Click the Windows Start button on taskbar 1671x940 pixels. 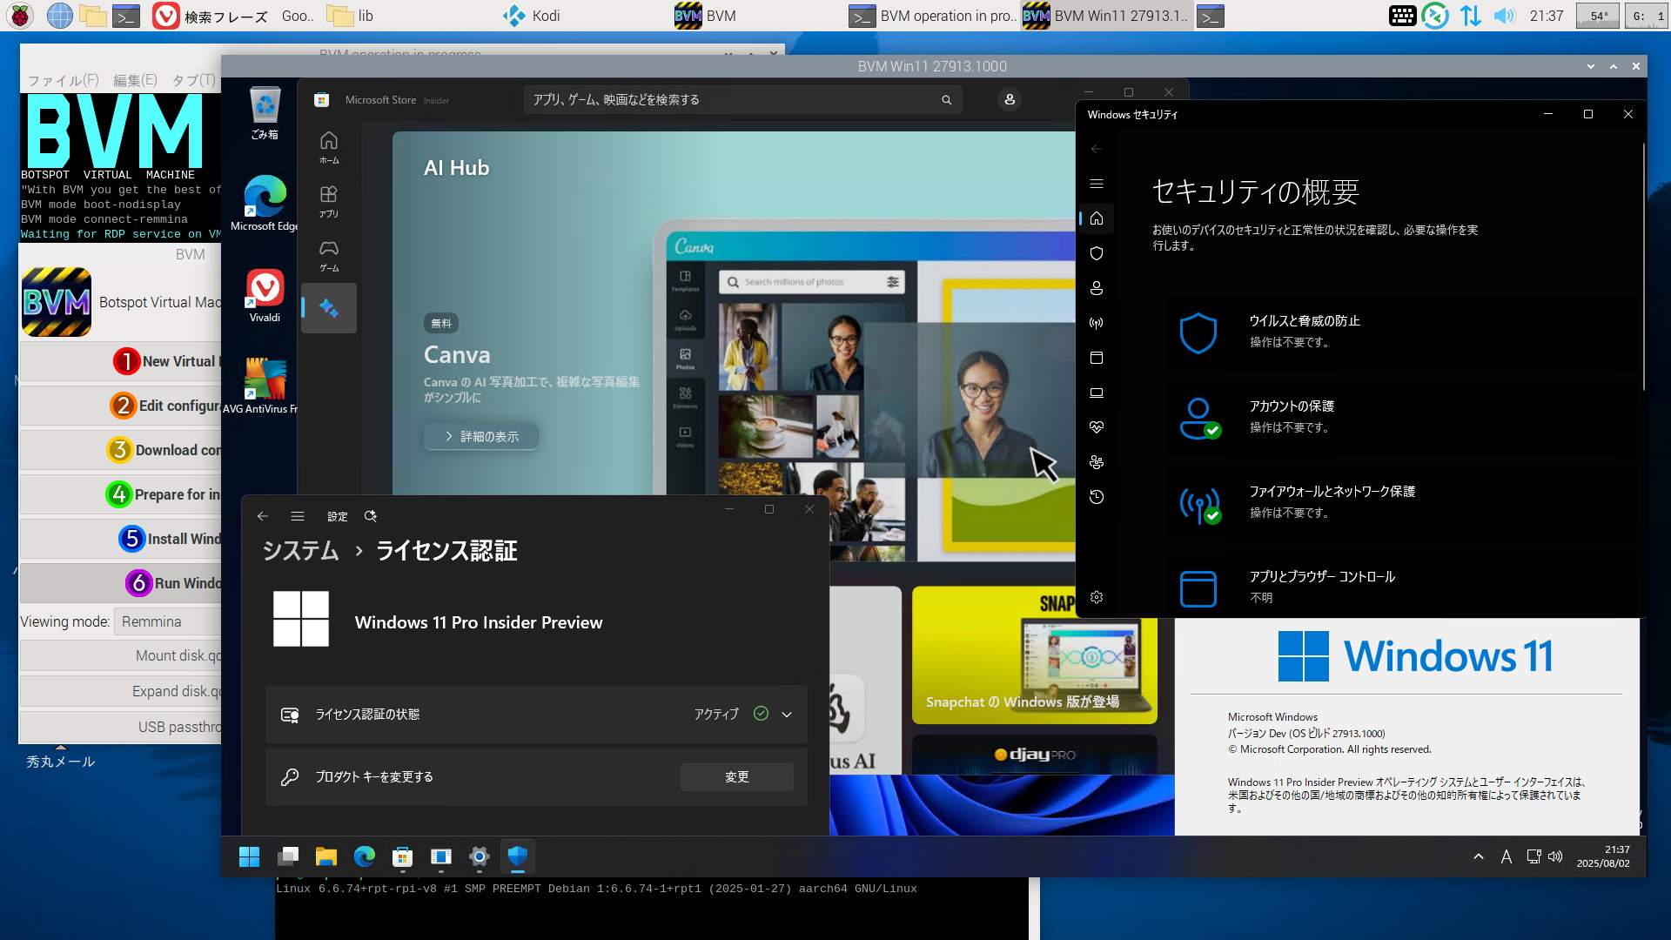(249, 857)
